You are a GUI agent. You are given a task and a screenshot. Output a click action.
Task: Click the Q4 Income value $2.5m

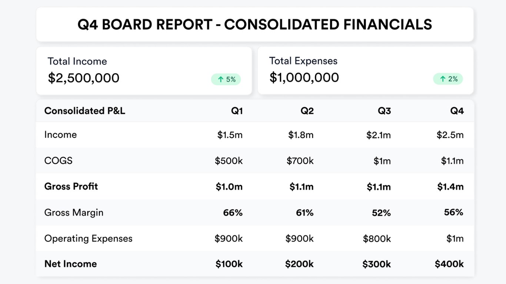tap(450, 135)
